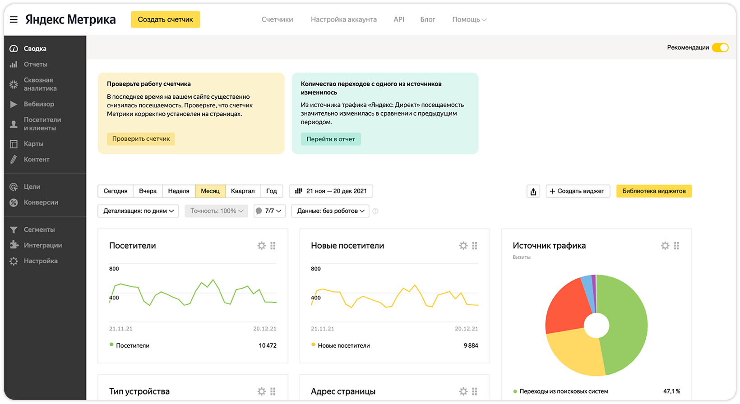Click drag handle on Новые посетители widget
The height and width of the screenshot is (404, 740).
475,246
